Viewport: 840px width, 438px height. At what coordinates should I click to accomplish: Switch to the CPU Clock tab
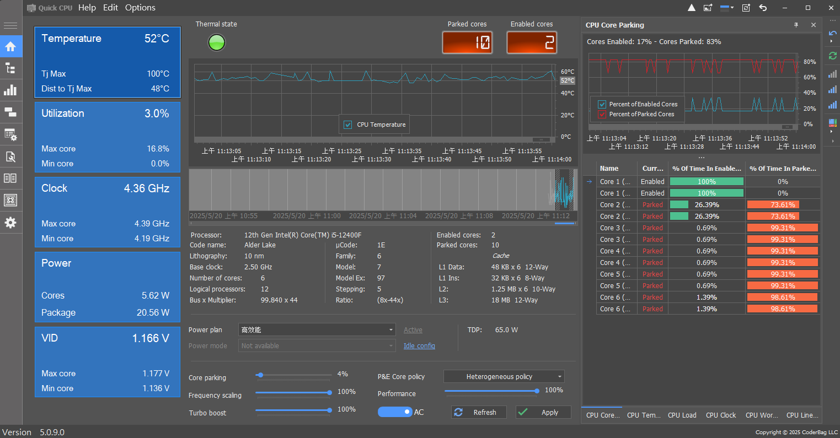click(x=721, y=415)
